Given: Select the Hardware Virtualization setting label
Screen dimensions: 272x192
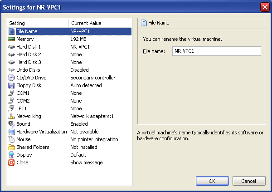Looking at the screenshot, I should pos(42,132).
